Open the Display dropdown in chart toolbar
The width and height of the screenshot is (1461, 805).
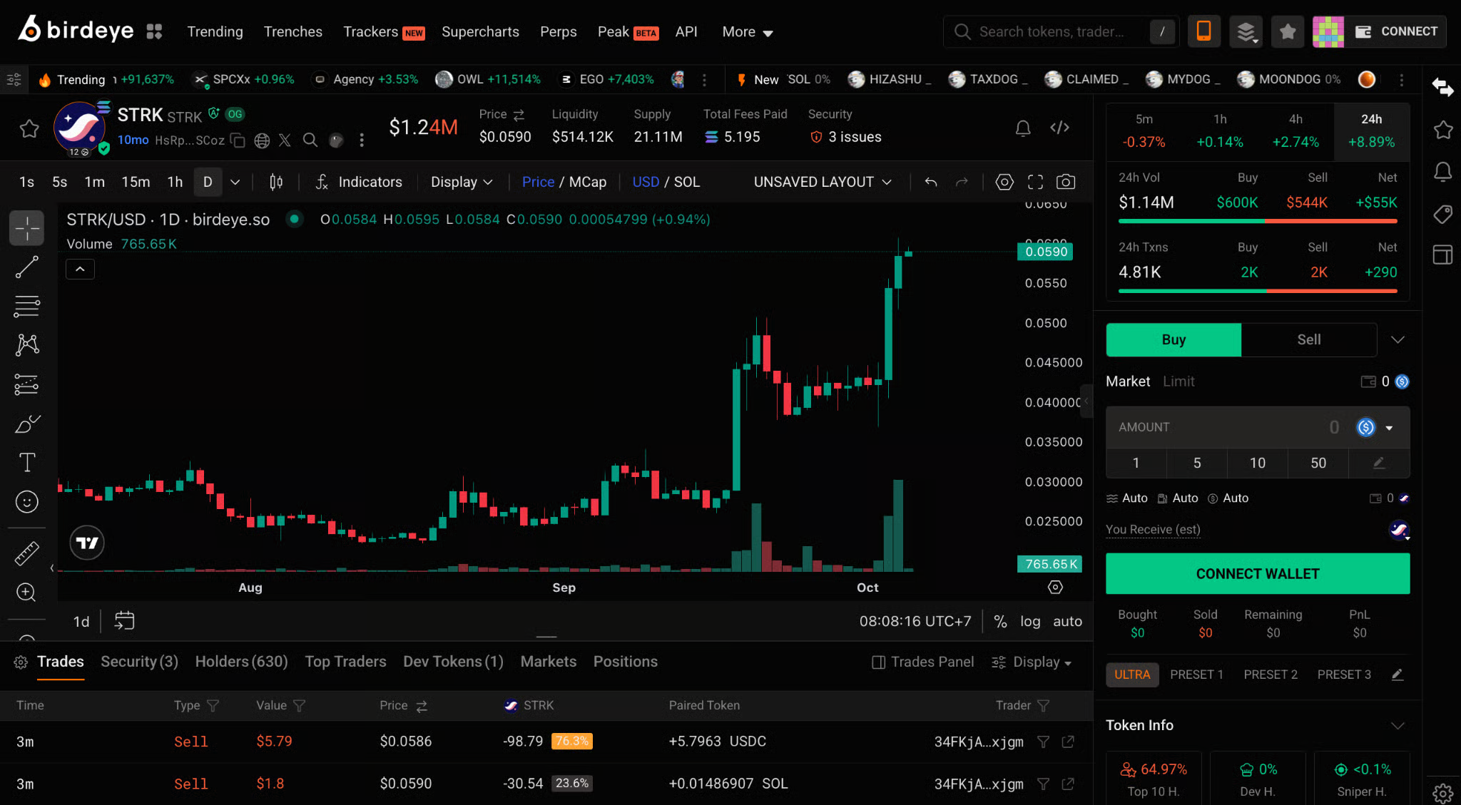[x=462, y=182]
